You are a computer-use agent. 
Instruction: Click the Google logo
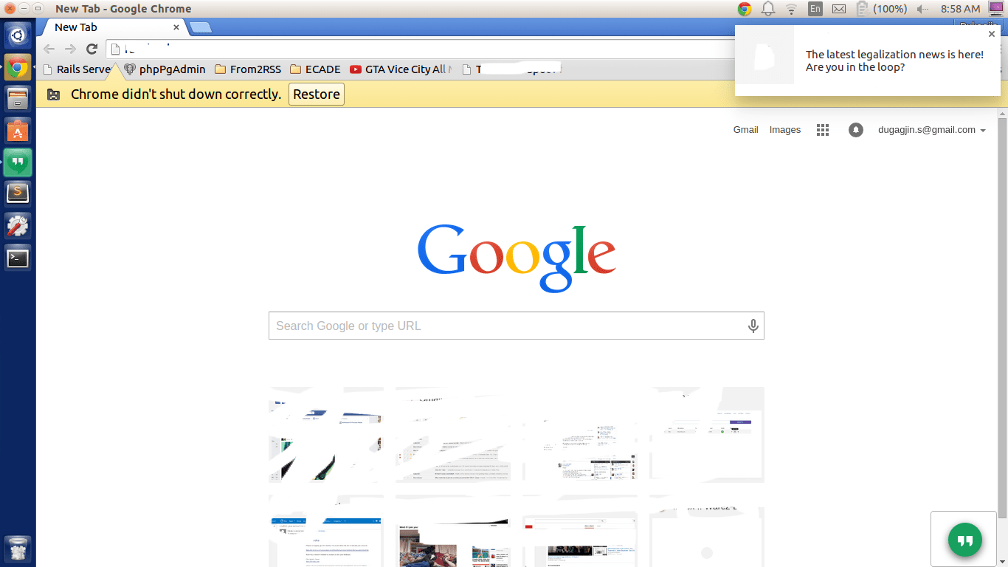tap(517, 258)
